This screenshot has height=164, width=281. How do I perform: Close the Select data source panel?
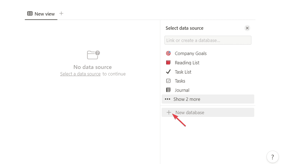pyautogui.click(x=247, y=28)
